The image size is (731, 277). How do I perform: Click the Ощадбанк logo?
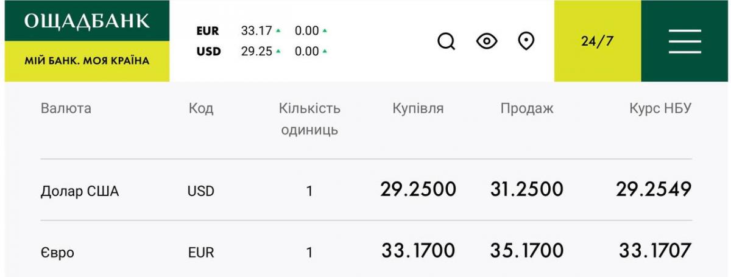[x=87, y=21]
